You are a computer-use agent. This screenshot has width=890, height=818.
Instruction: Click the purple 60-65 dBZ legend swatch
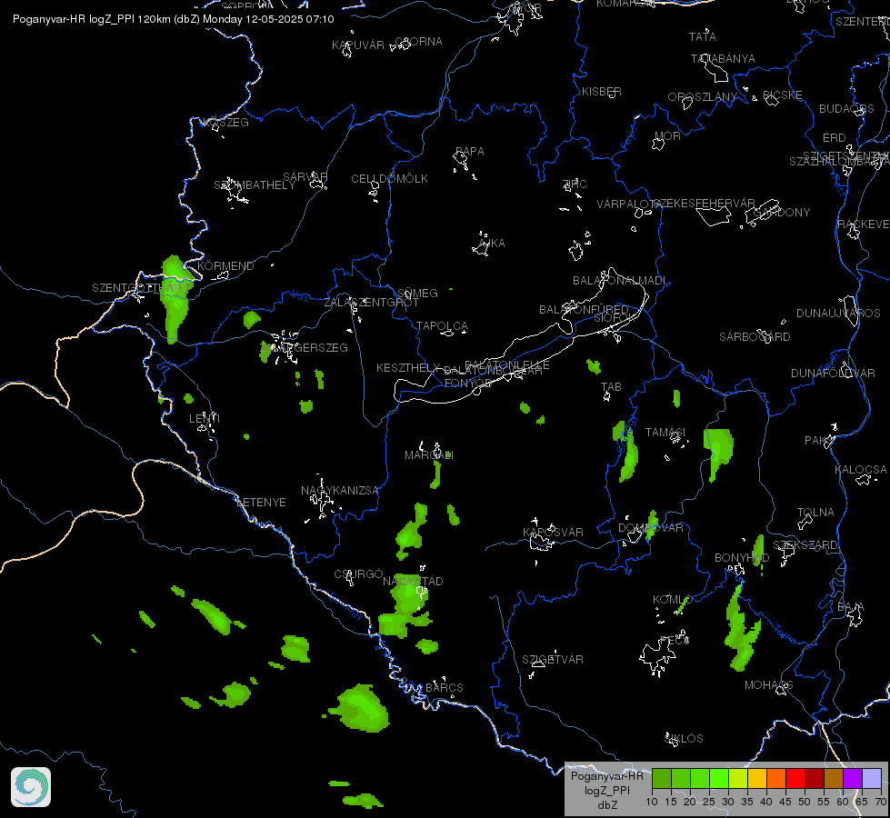click(x=853, y=778)
